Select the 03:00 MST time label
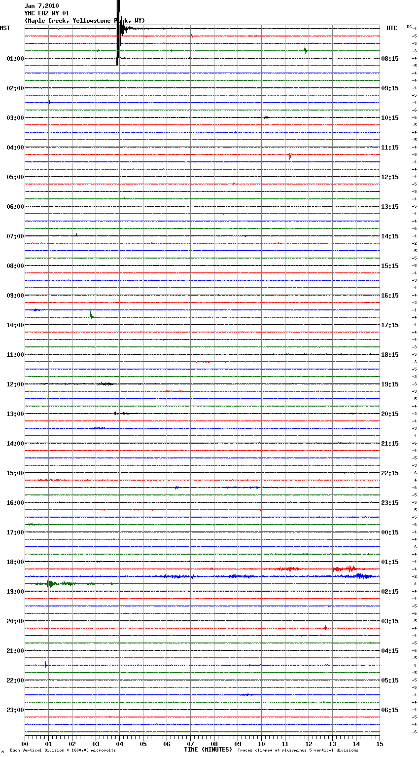419x757 pixels. (x=15, y=118)
